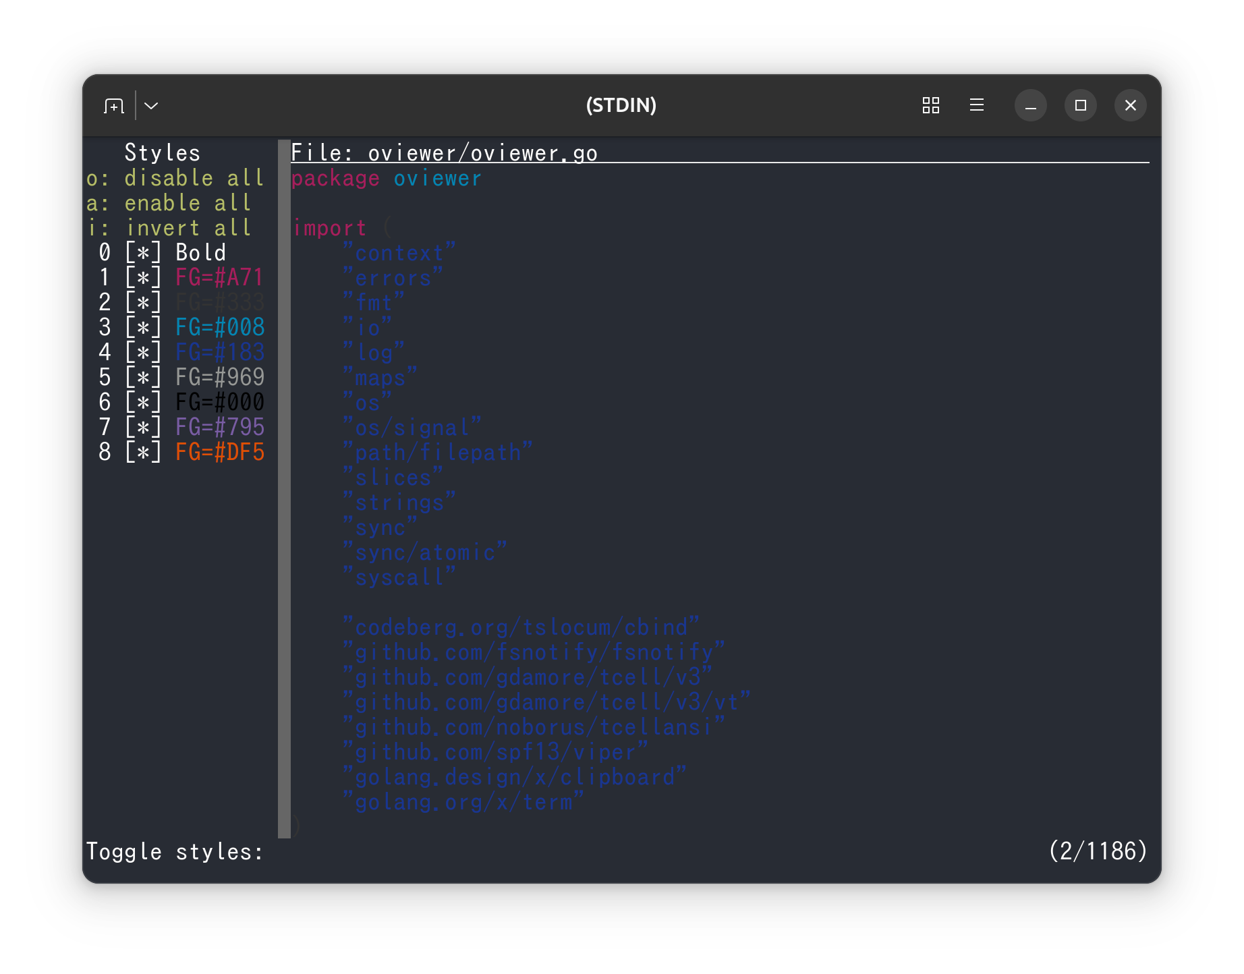Open a new terminal tab icon
Screen dimensions: 1244x974
(x=114, y=106)
